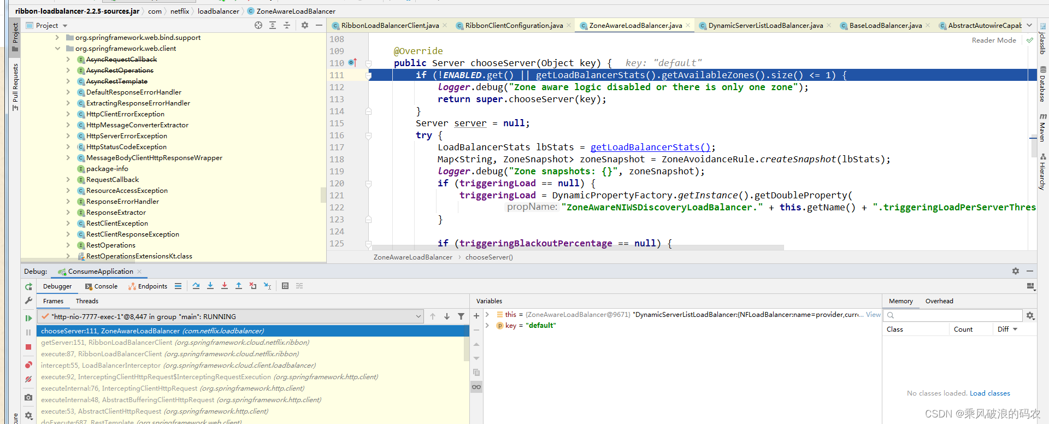Click 'loadbalancer' in path breadcrumb
1049x424 pixels.
pos(218,11)
